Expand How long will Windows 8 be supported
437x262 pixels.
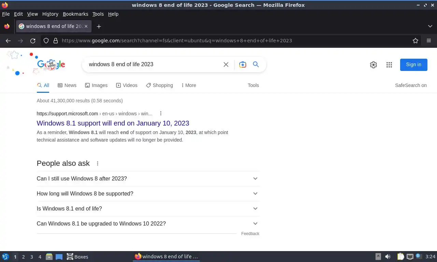pyautogui.click(x=148, y=193)
